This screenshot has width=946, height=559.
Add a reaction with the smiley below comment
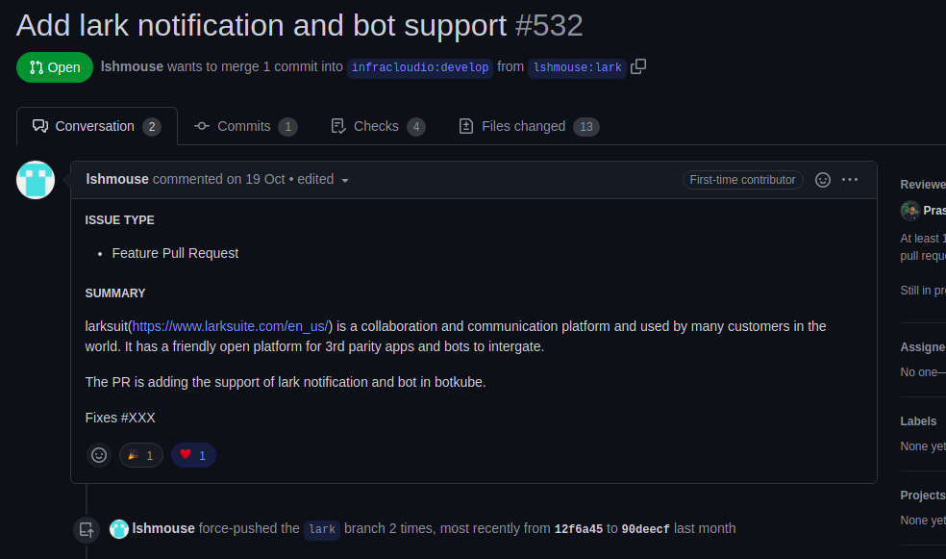click(x=99, y=455)
